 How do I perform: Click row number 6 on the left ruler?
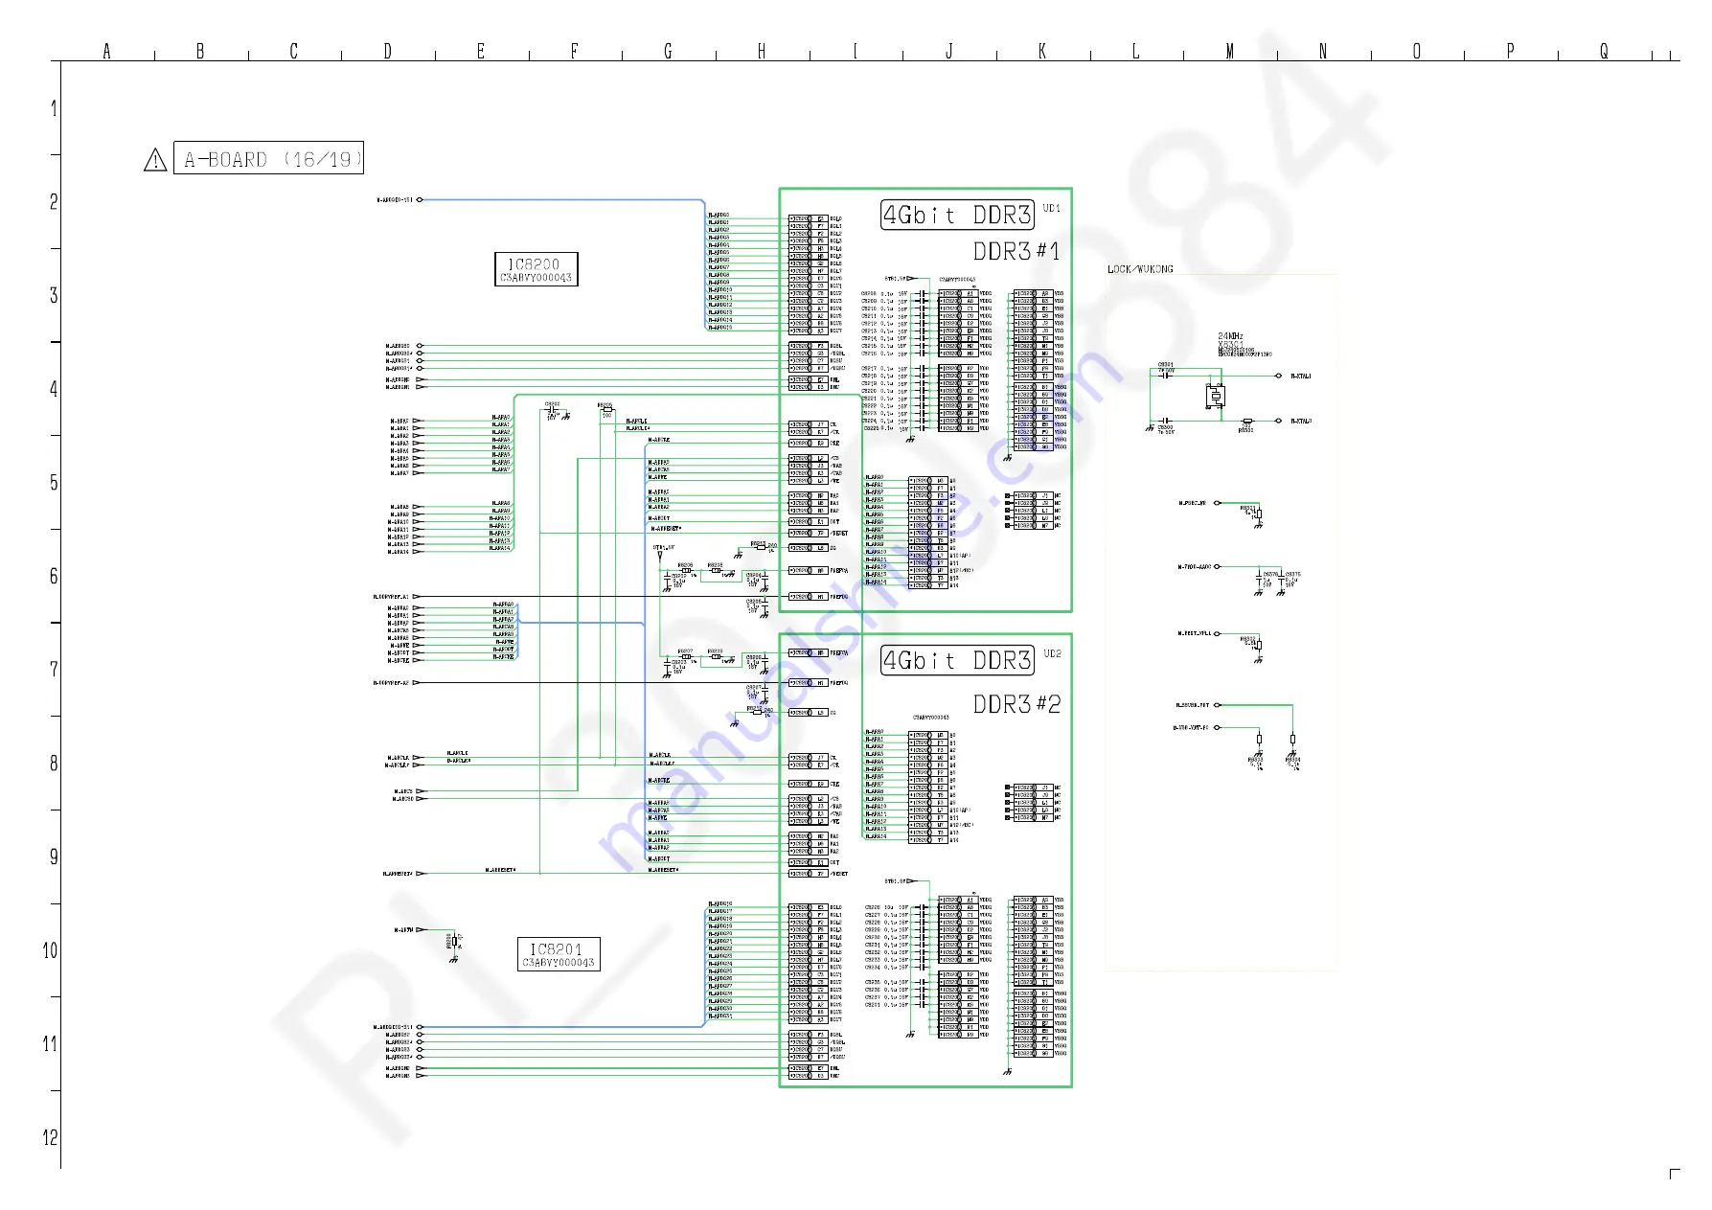(54, 576)
